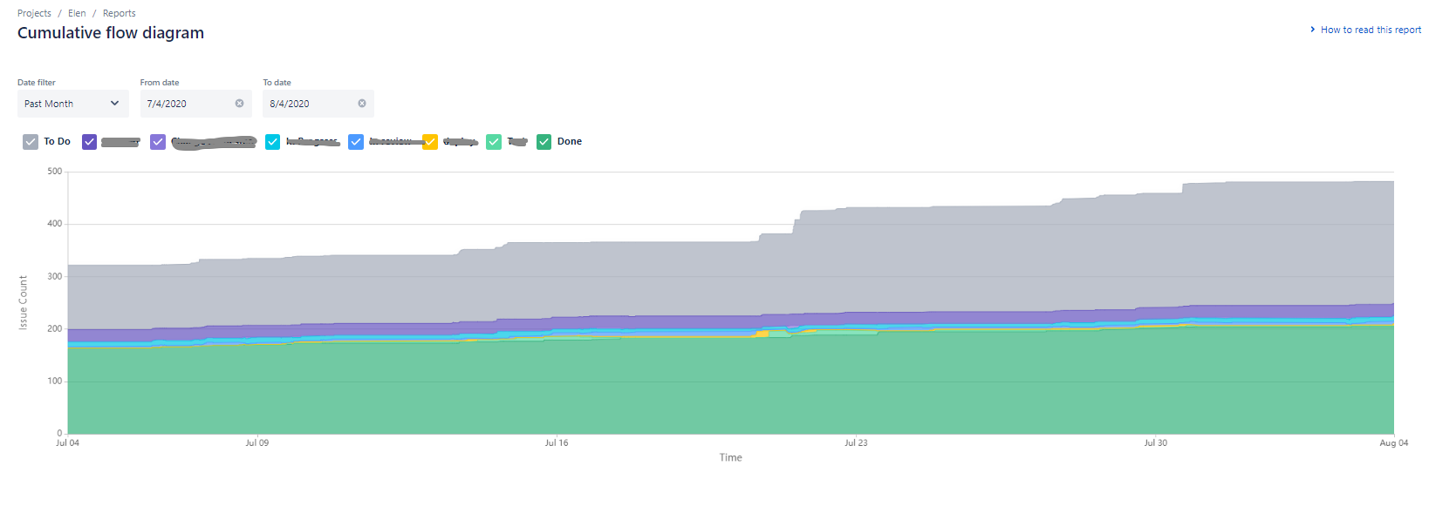Go to Elen project breadcrumb
The width and height of the screenshot is (1429, 520).
(77, 13)
